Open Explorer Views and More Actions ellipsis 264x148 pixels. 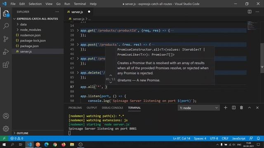click(57, 12)
